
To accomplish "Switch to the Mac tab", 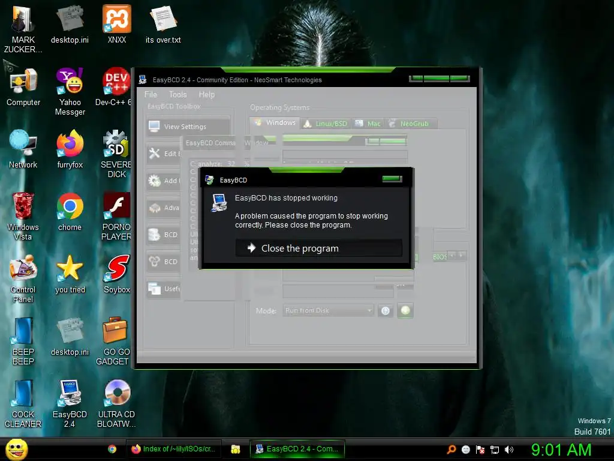I will [368, 124].
